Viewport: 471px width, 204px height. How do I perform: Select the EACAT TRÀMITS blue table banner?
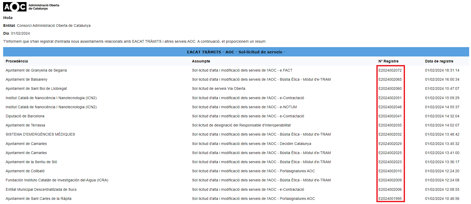tap(236, 52)
